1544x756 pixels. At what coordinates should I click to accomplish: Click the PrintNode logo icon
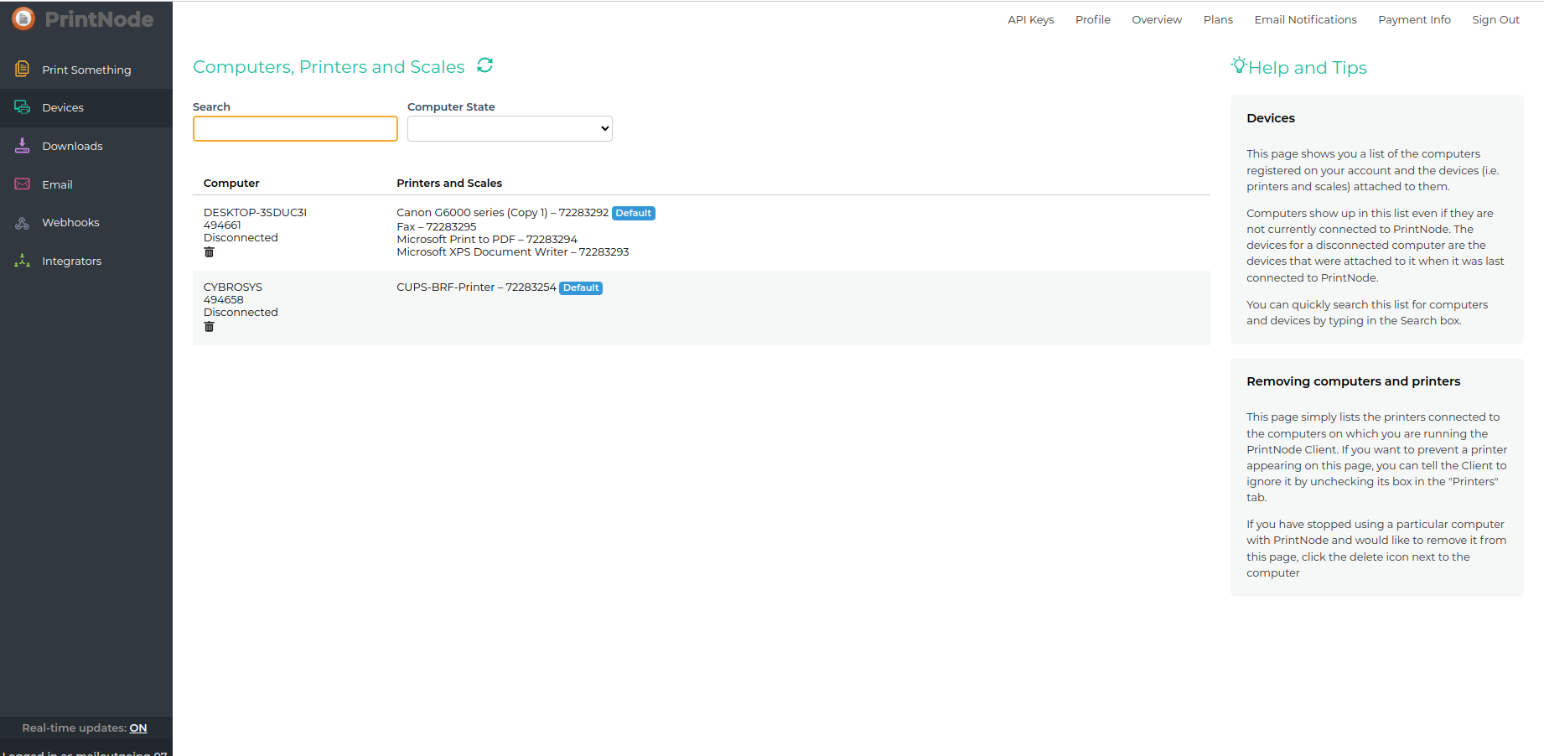click(23, 18)
